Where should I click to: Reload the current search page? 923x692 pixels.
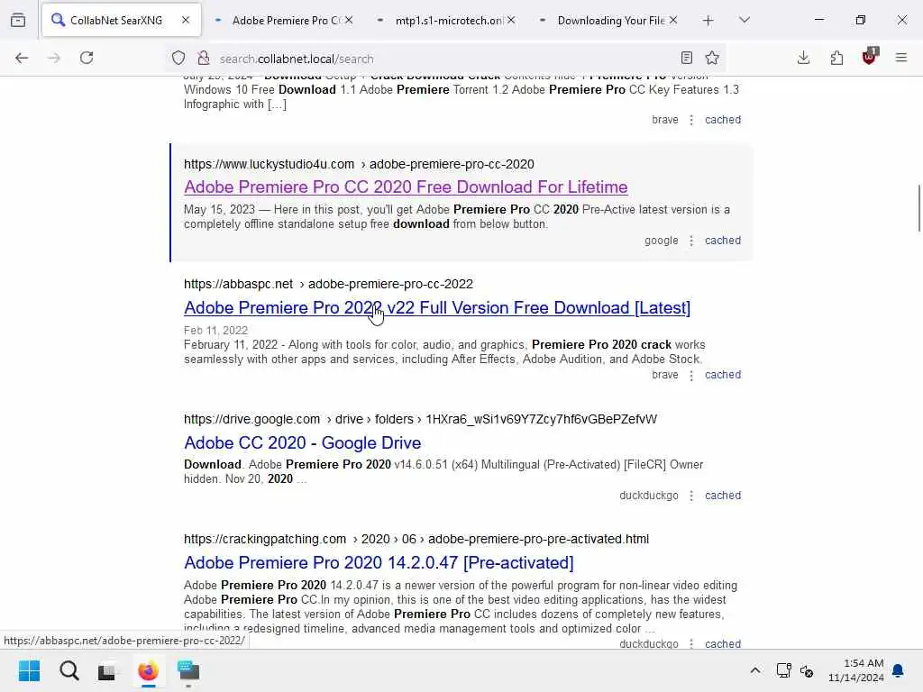(87, 58)
